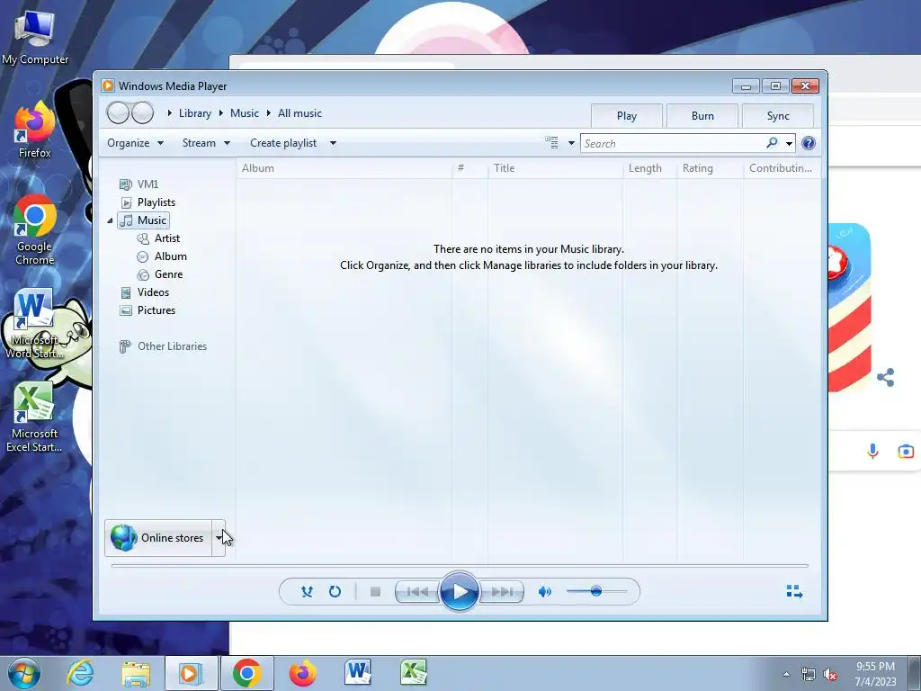
Task: Open the Firefox desktop shortcut
Action: tap(35, 130)
